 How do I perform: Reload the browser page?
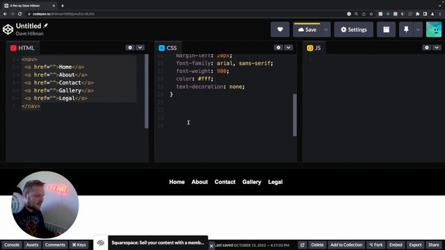pyautogui.click(x=20, y=14)
